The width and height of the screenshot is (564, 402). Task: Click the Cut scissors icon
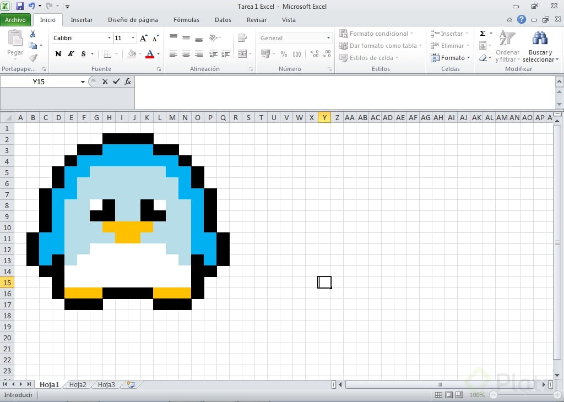coord(32,34)
